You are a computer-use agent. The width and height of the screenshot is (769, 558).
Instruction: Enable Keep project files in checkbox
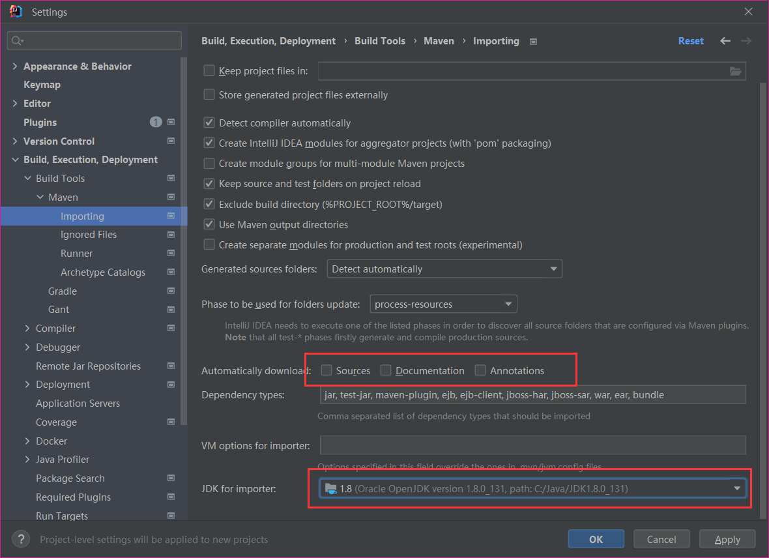point(209,70)
